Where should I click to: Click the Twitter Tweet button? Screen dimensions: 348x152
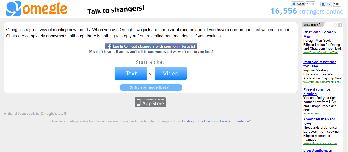coord(298,4)
